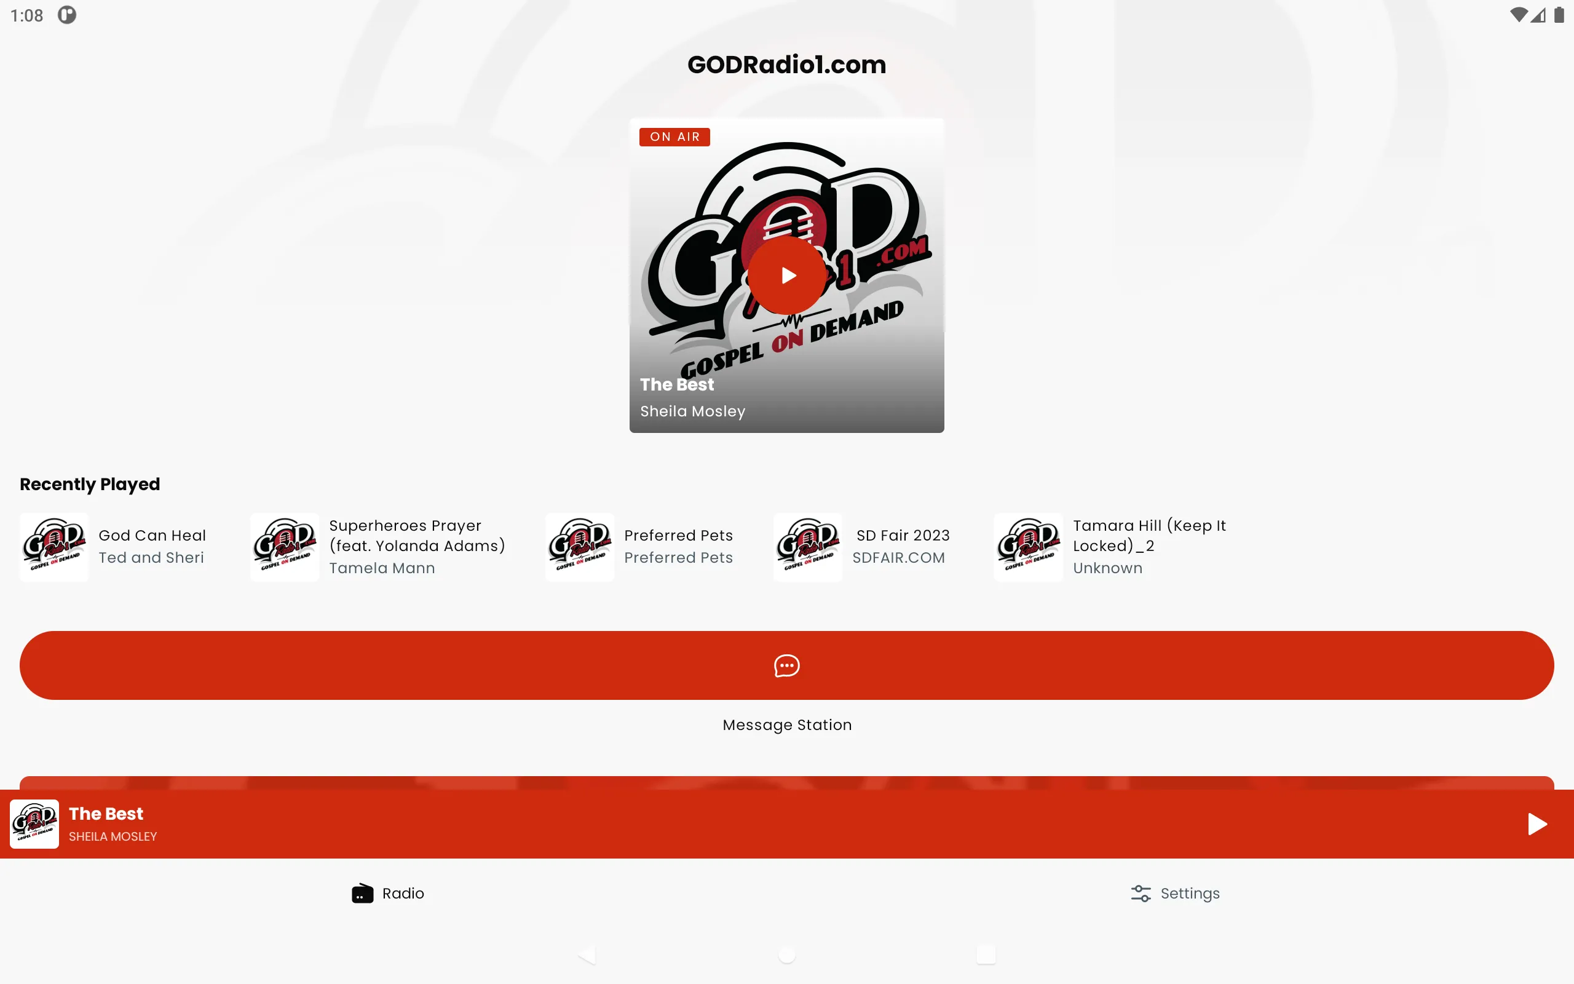This screenshot has width=1574, height=984.
Task: Expand the recently played songs section
Action: pyautogui.click(x=90, y=483)
